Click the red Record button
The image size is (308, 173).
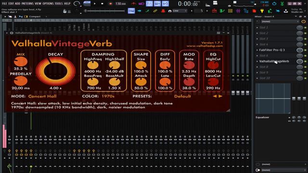click(110, 3)
